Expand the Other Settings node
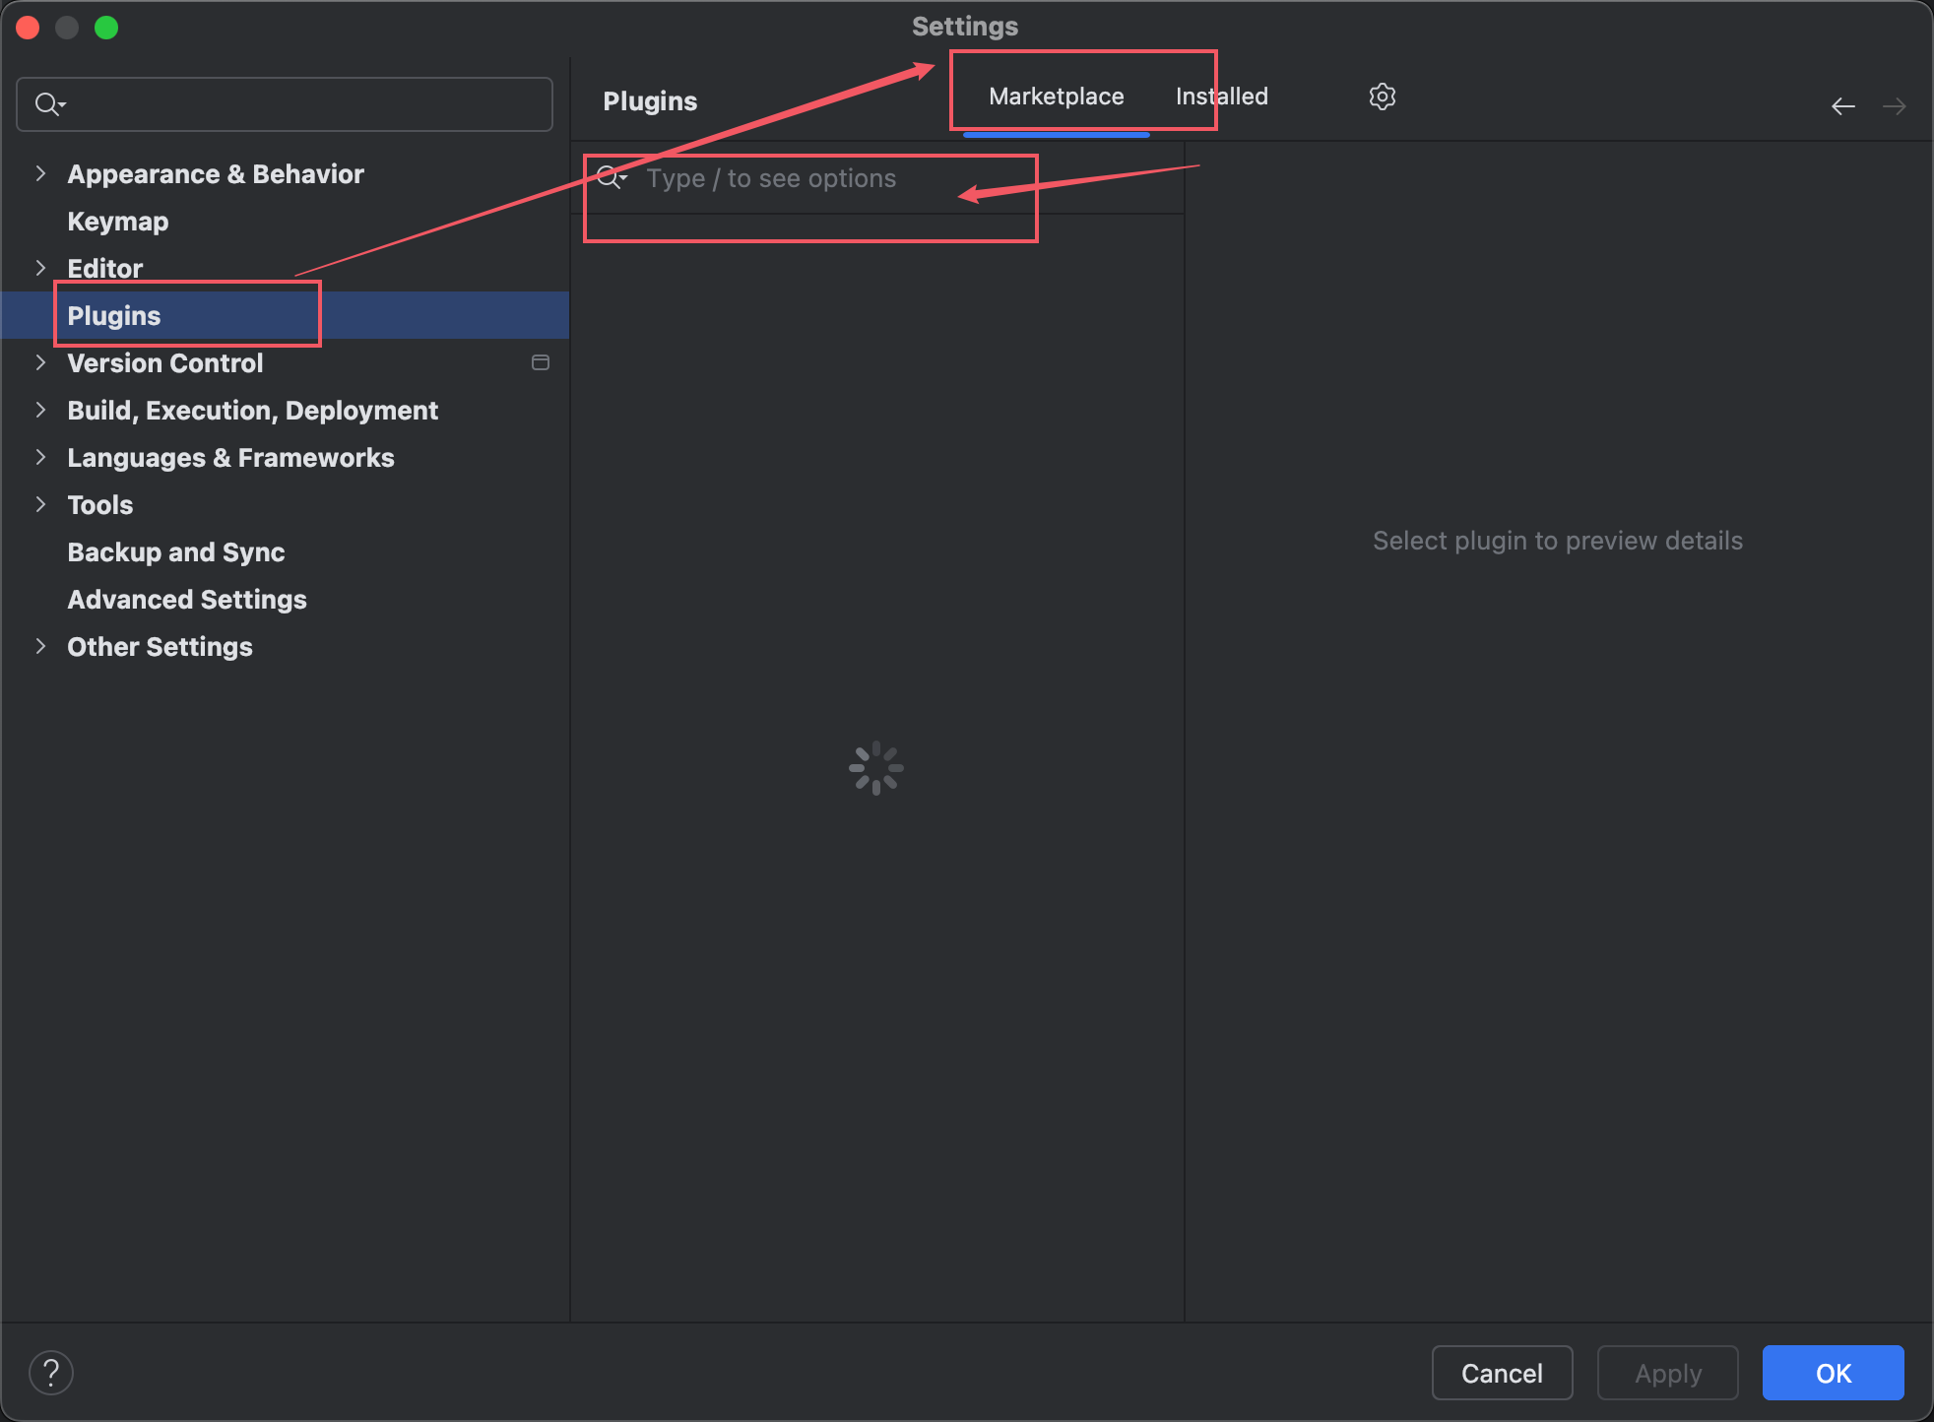Viewport: 1934px width, 1422px height. tap(40, 646)
